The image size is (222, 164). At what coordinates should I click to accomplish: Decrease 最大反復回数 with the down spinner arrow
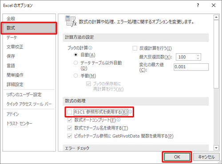pyautogui.click(x=198, y=59)
